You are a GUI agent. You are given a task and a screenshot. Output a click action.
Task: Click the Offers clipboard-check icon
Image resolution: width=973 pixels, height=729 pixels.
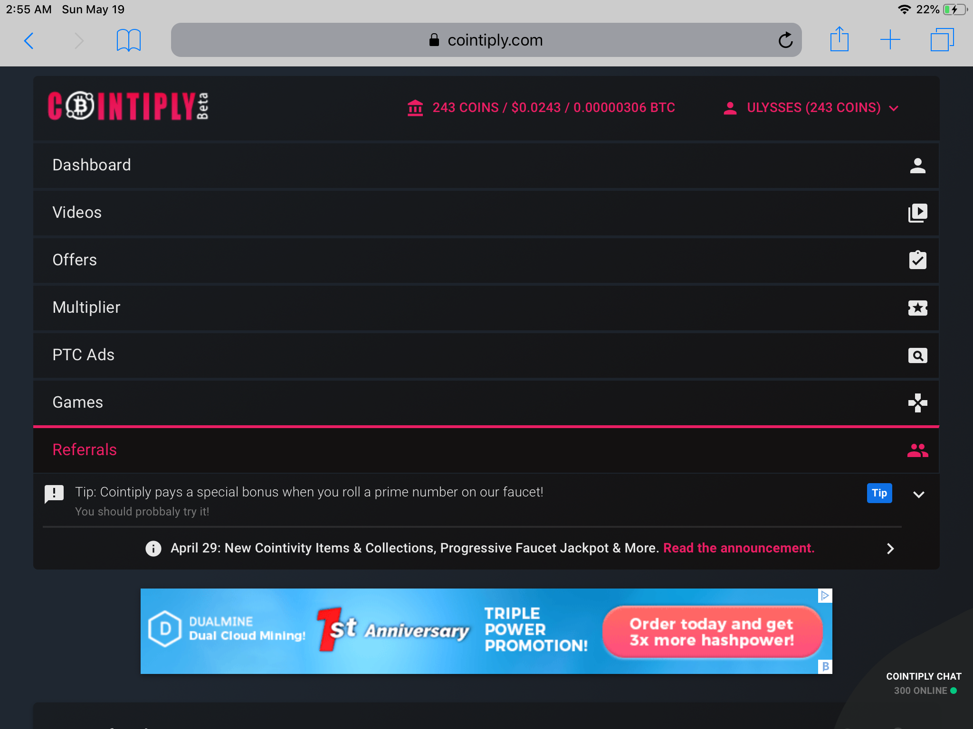(x=918, y=260)
